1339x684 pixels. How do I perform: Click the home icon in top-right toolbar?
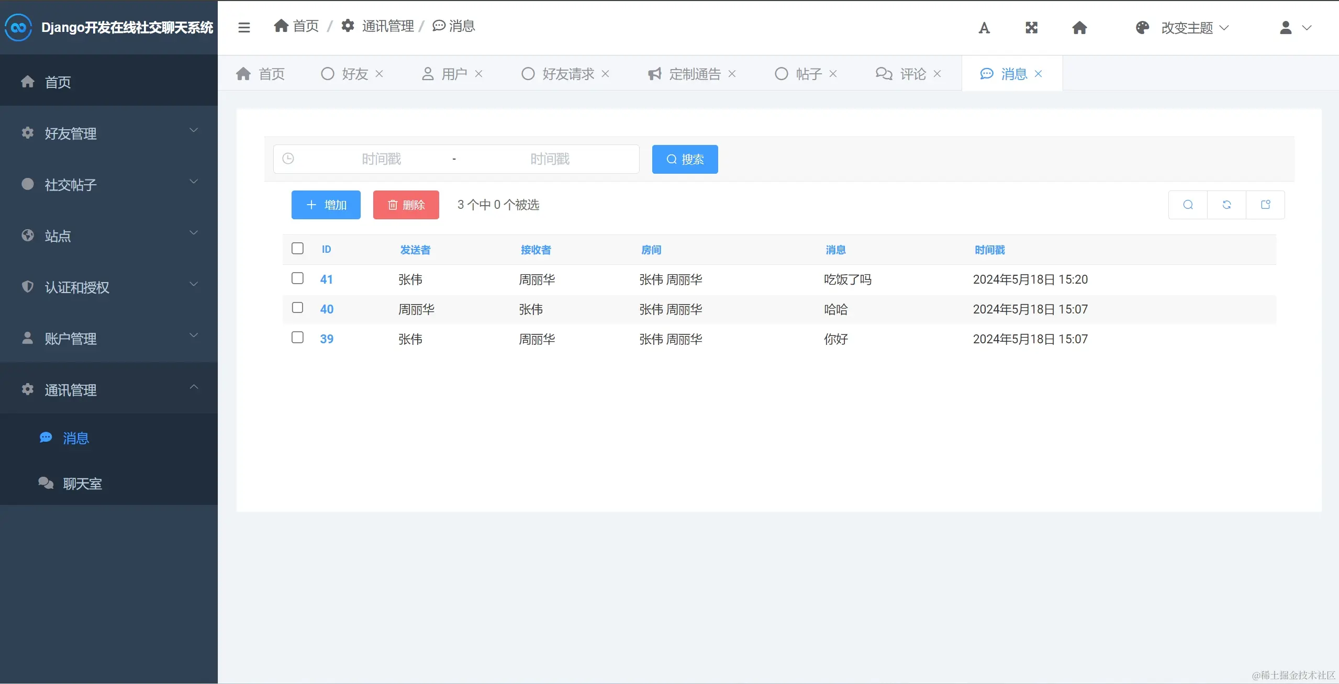[1079, 28]
